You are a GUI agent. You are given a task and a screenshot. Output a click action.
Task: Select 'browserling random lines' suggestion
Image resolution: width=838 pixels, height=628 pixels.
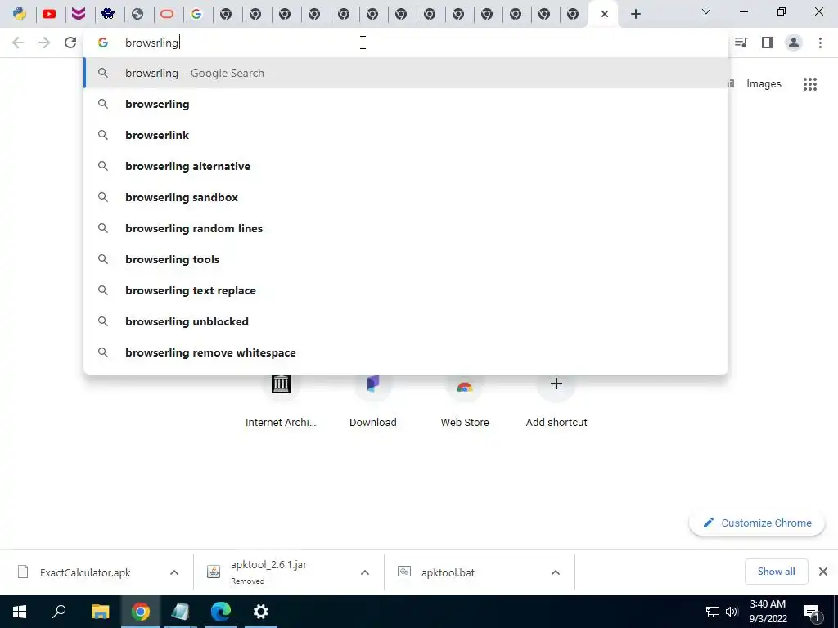click(406, 228)
